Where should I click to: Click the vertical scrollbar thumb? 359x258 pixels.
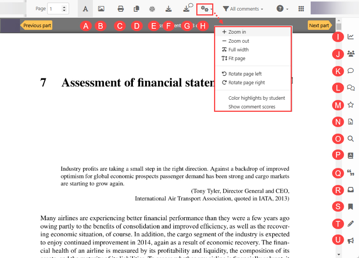[x=339, y=26]
